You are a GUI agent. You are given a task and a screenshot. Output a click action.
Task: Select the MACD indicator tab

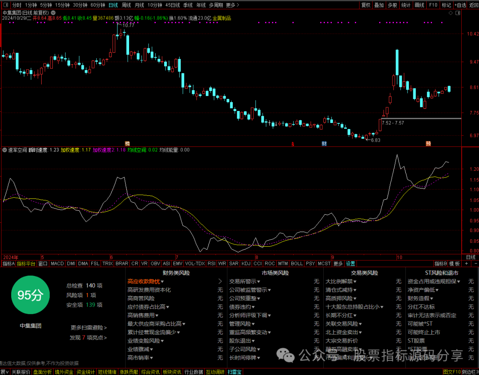pyautogui.click(x=57, y=264)
